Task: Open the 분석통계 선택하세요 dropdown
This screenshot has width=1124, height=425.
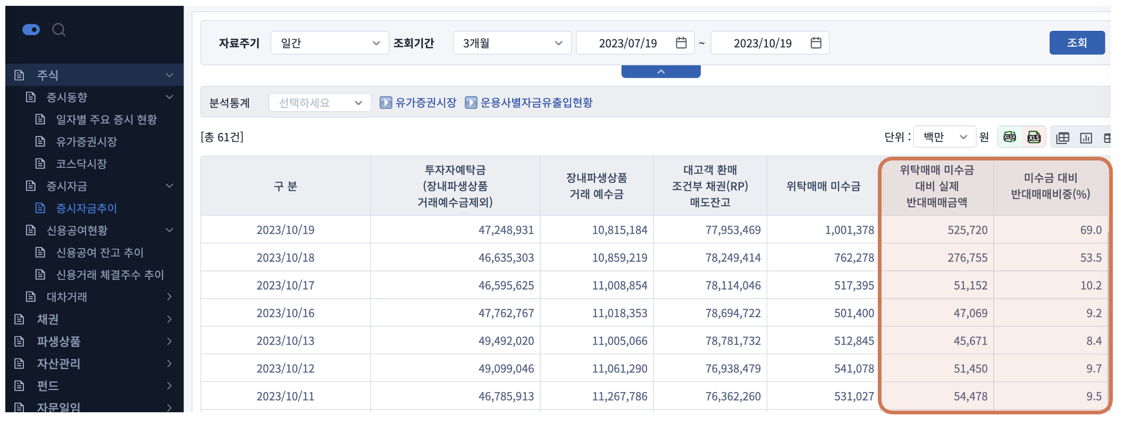Action: click(x=320, y=103)
